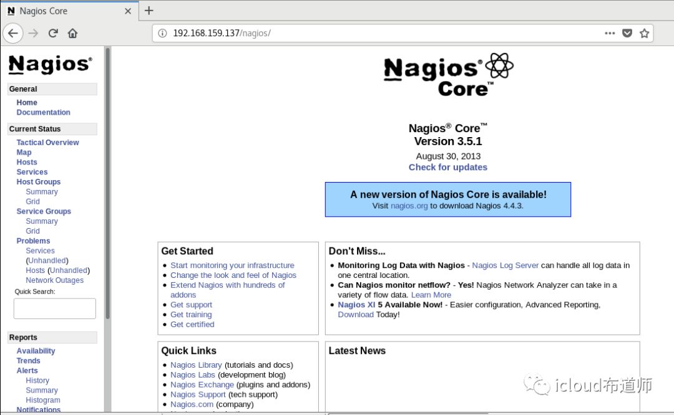This screenshot has height=415, width=674.
Task: Open the Get training link
Action: click(x=191, y=315)
